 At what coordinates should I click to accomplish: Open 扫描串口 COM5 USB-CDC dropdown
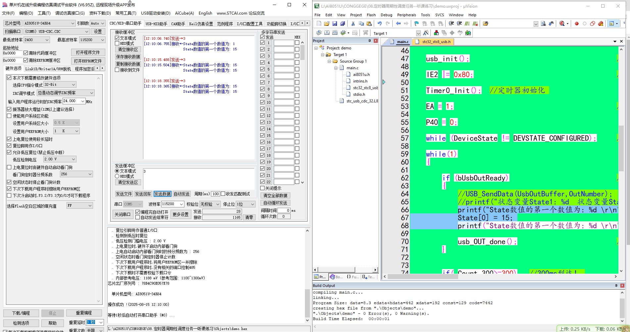[57, 31]
